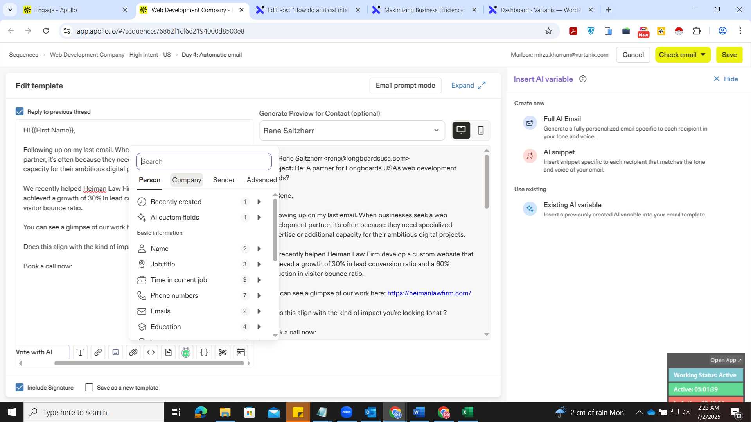Open the heimanlawfirm.com link in preview
The height and width of the screenshot is (422, 751).
[x=429, y=293]
